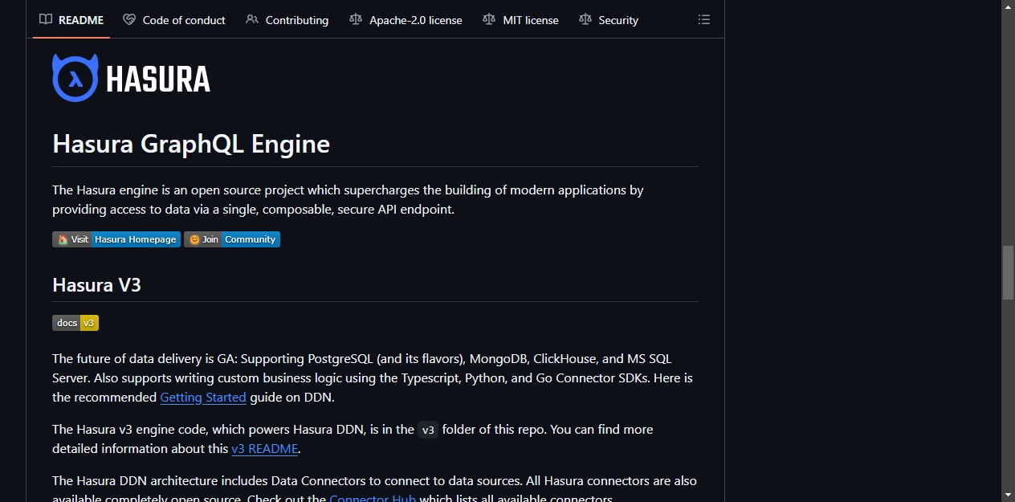Click the Visit Hasura Homepage badge
The image size is (1015, 502).
[x=116, y=239]
